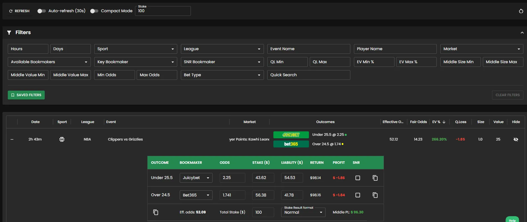Sort by Value column header

coord(498,122)
